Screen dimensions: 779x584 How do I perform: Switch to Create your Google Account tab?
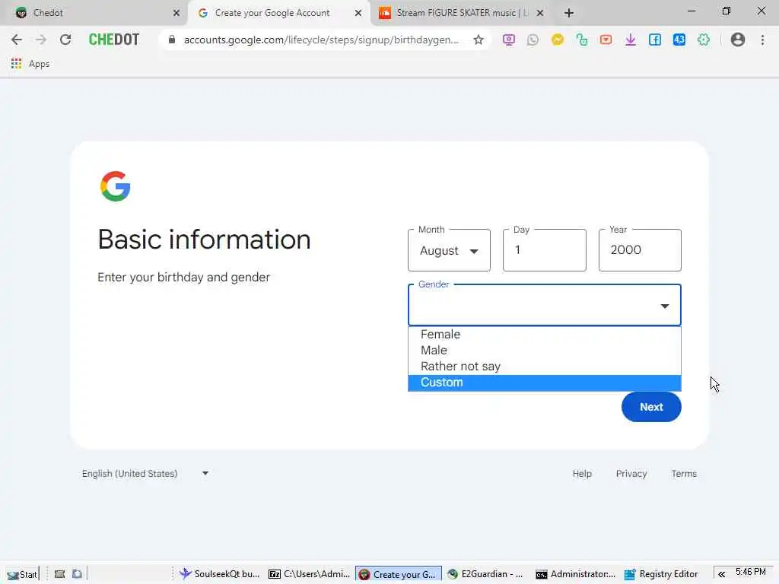pos(278,13)
